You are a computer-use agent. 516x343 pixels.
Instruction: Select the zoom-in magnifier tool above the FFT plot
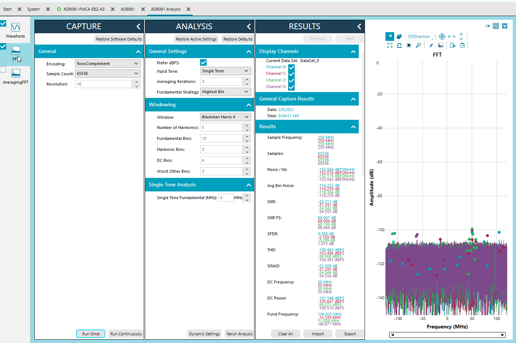(x=390, y=36)
